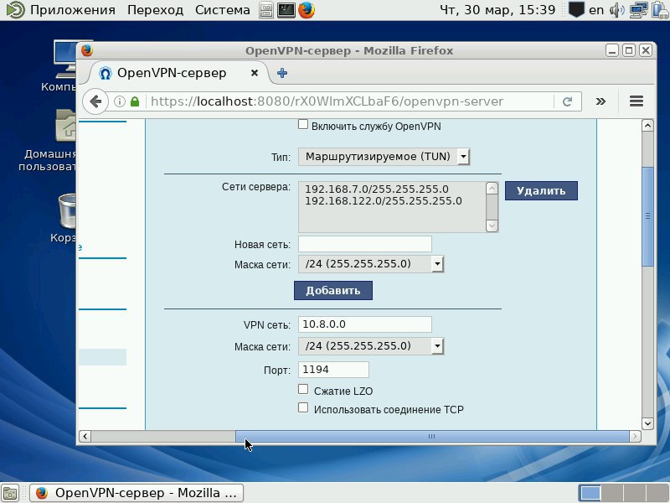Screen dimensions: 670x503
Task: Click the Порт field showing 1194
Action: [333, 370]
